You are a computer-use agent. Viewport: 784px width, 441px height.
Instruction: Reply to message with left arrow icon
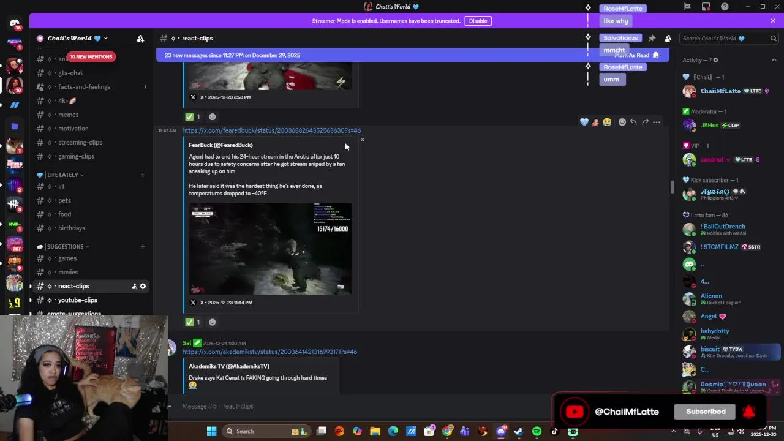click(x=633, y=122)
